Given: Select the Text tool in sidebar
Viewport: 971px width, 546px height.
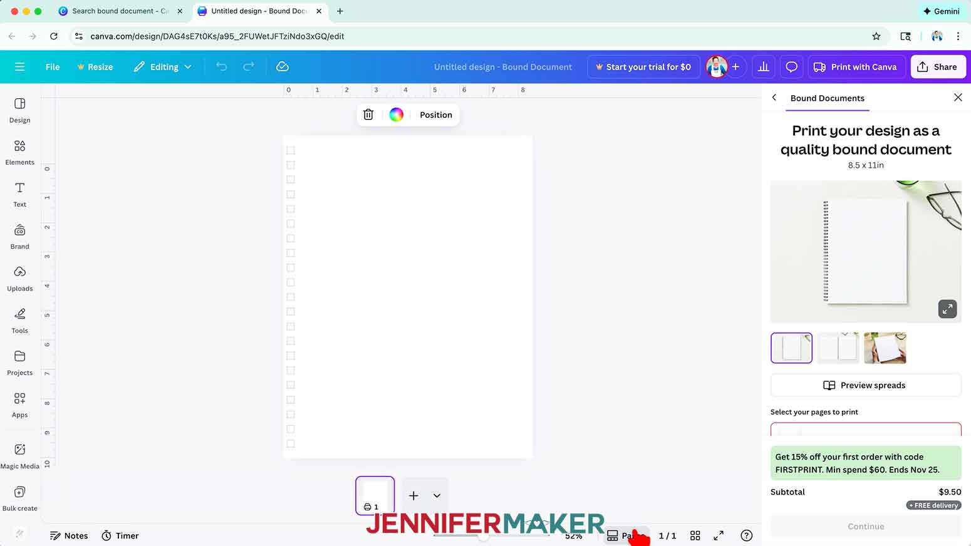Looking at the screenshot, I should (19, 194).
